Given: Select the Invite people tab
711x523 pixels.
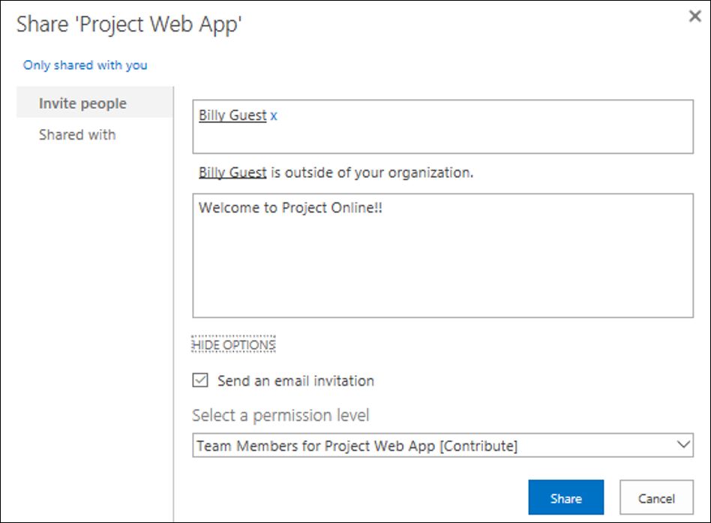Looking at the screenshot, I should pos(94,103).
